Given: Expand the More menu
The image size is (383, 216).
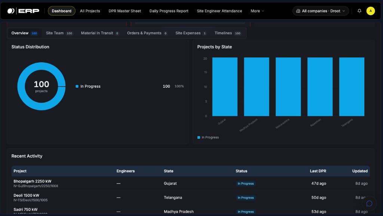Looking at the screenshot, I should [257, 11].
